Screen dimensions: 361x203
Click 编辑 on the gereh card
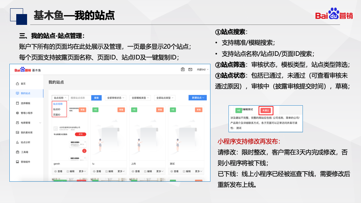[x=71, y=171]
